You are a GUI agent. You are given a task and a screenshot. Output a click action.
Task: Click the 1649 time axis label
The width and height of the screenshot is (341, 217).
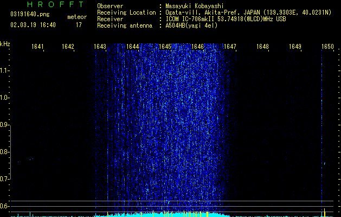point(295,47)
